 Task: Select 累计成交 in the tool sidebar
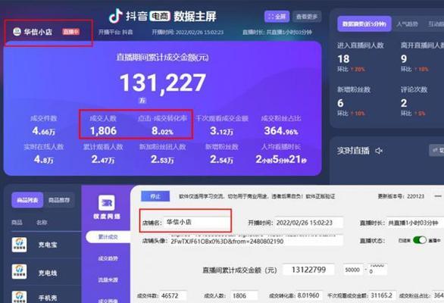pos(108,237)
